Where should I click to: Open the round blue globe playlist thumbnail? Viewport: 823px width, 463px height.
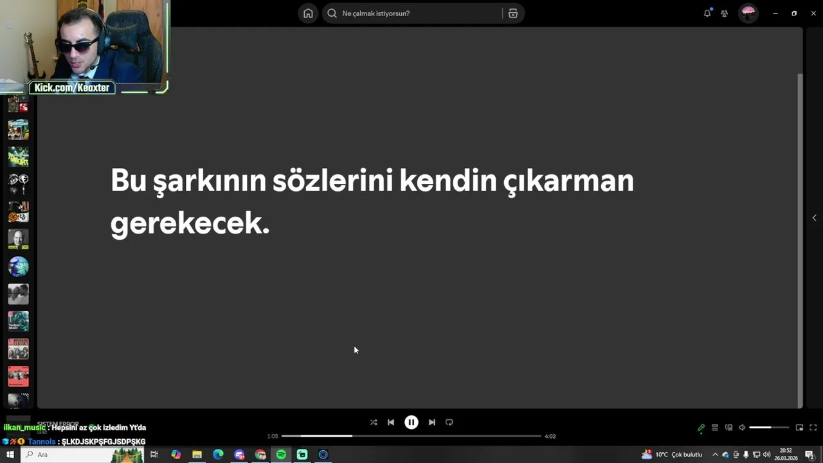coord(18,267)
